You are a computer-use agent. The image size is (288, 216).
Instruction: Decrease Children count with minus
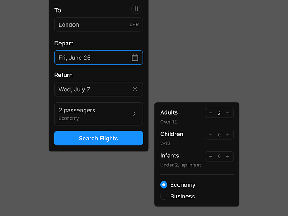(x=211, y=135)
